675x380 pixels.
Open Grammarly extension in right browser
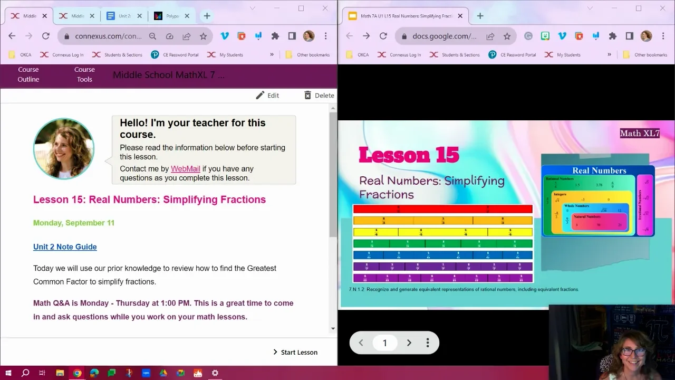coord(528,36)
